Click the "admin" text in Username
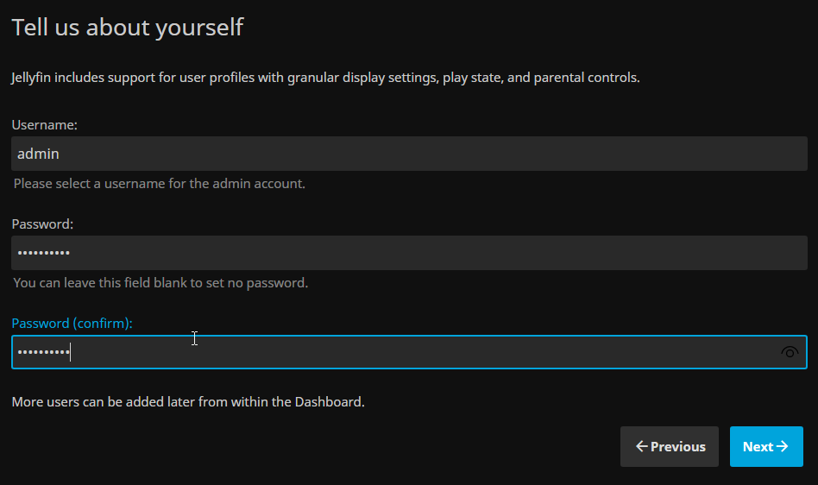The width and height of the screenshot is (818, 485). (x=38, y=154)
